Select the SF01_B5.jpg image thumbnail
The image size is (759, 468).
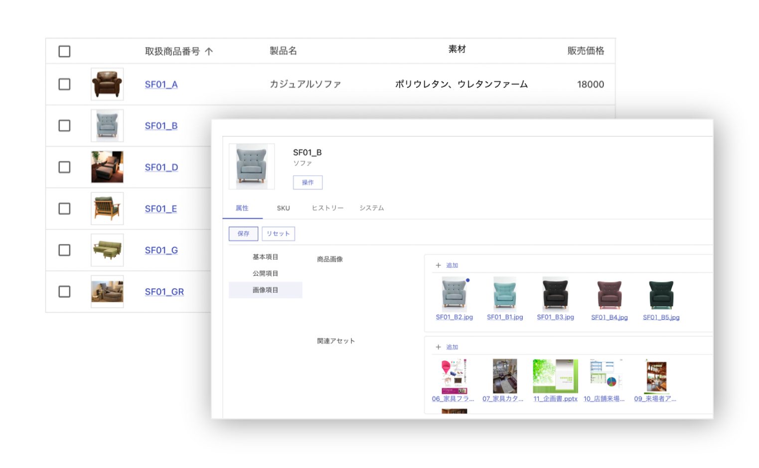pyautogui.click(x=661, y=294)
